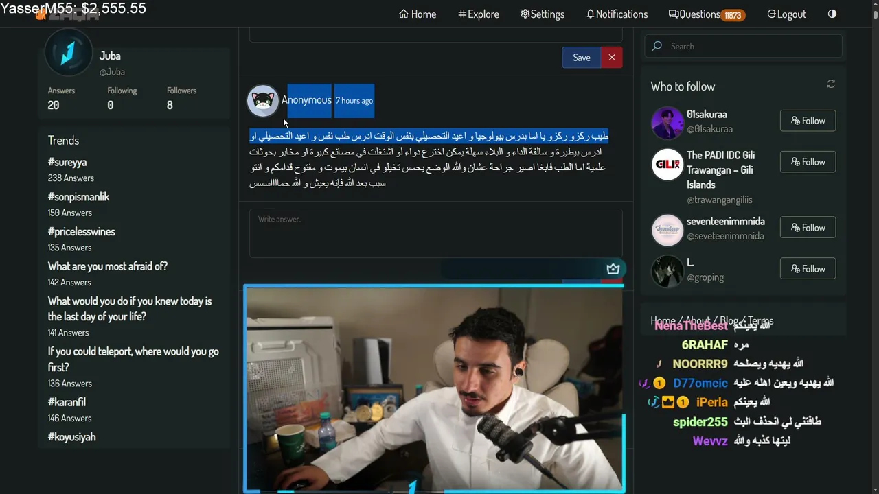Toggle dark/light theme contrast icon
879x494 pixels.
point(832,14)
